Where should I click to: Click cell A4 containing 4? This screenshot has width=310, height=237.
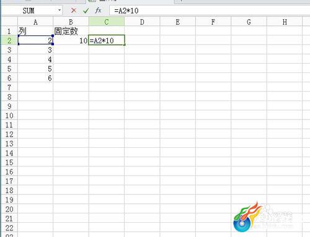[35, 59]
